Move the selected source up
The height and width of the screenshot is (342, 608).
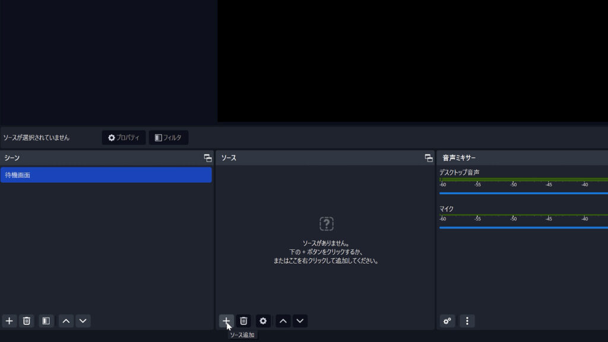tap(283, 321)
